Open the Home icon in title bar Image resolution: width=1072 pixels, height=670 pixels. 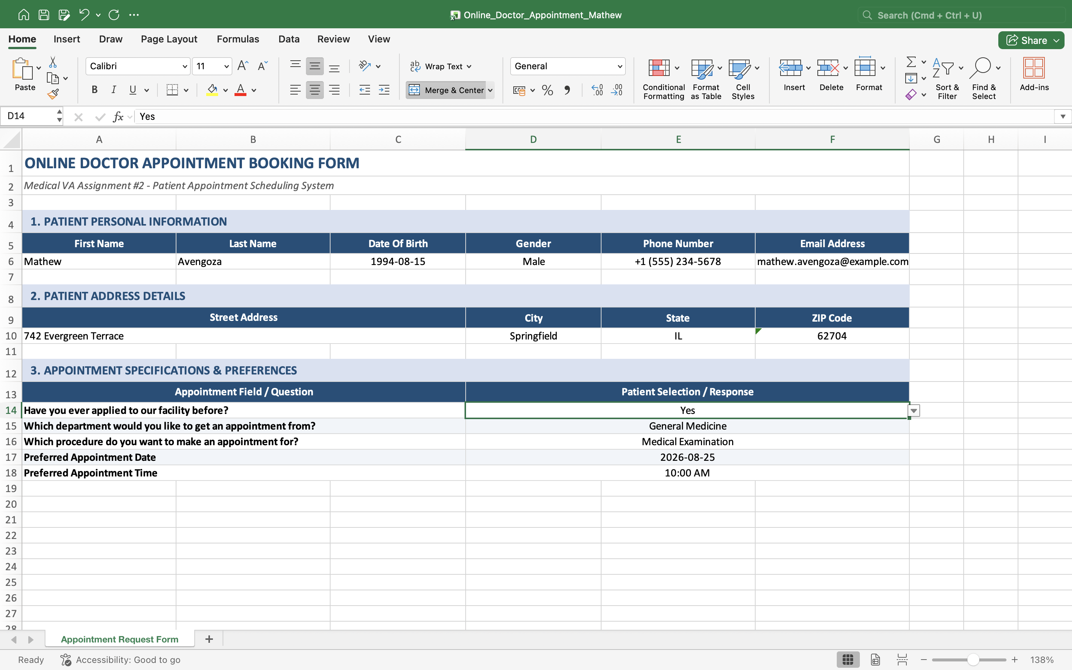pos(23,15)
